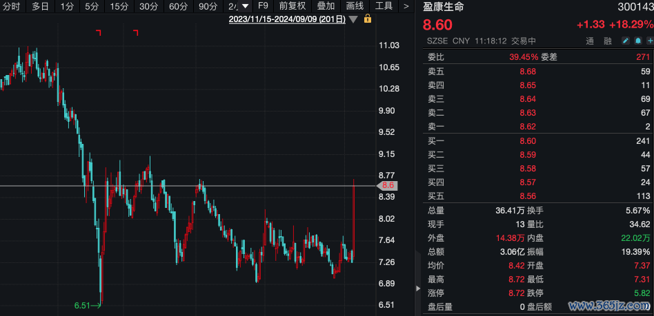This screenshot has height=316, width=654.
Task: Set a price alert with the bell icon
Action: tap(638, 41)
